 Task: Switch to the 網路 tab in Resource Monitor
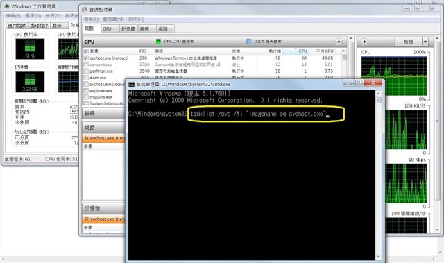coord(165,29)
